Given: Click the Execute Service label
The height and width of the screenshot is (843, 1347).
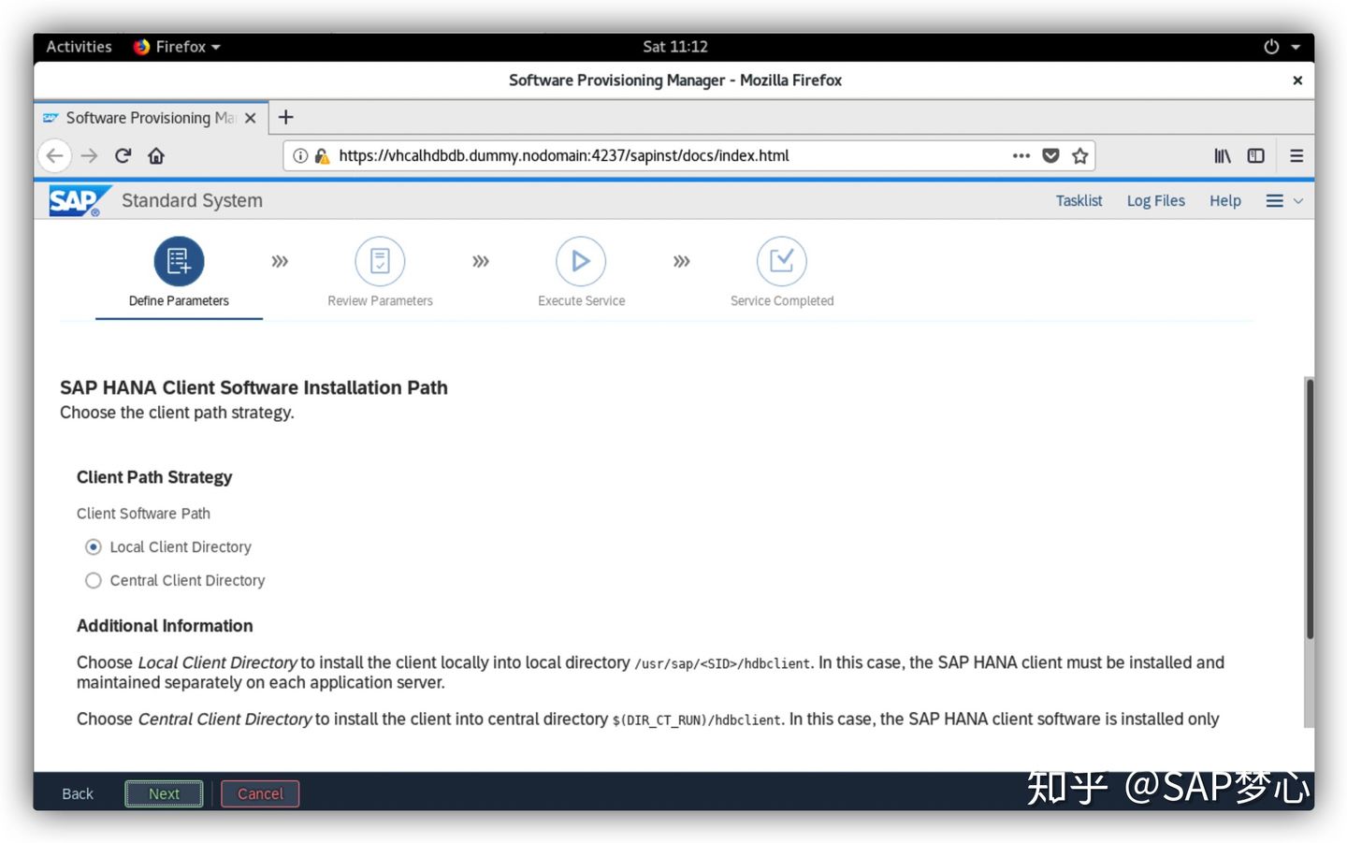Looking at the screenshot, I should [x=581, y=300].
